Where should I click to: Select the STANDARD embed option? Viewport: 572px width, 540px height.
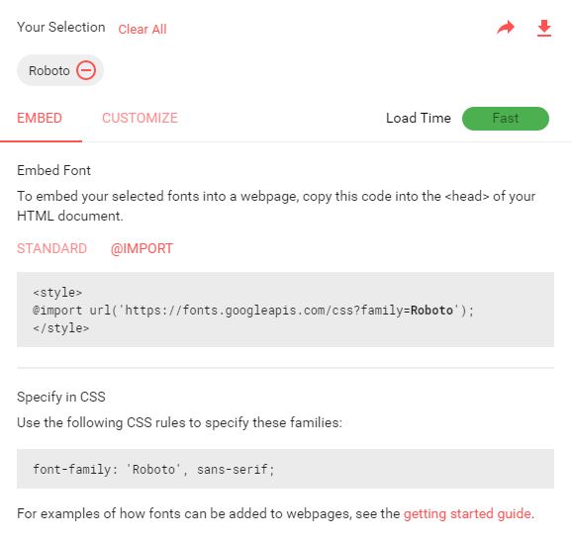51,248
